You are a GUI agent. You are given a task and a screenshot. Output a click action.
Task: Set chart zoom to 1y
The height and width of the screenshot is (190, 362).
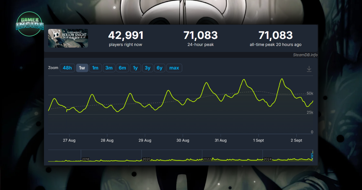coord(135,68)
